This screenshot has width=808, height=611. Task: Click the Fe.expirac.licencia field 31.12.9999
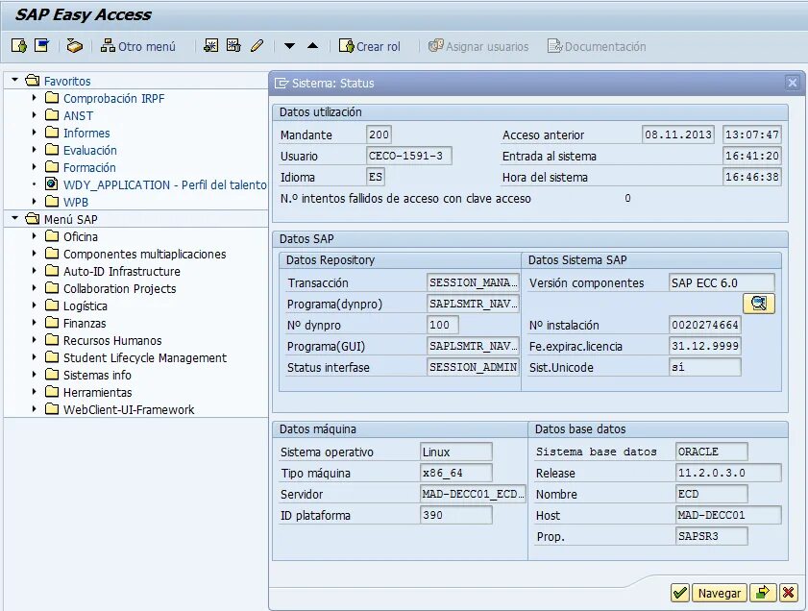point(705,346)
